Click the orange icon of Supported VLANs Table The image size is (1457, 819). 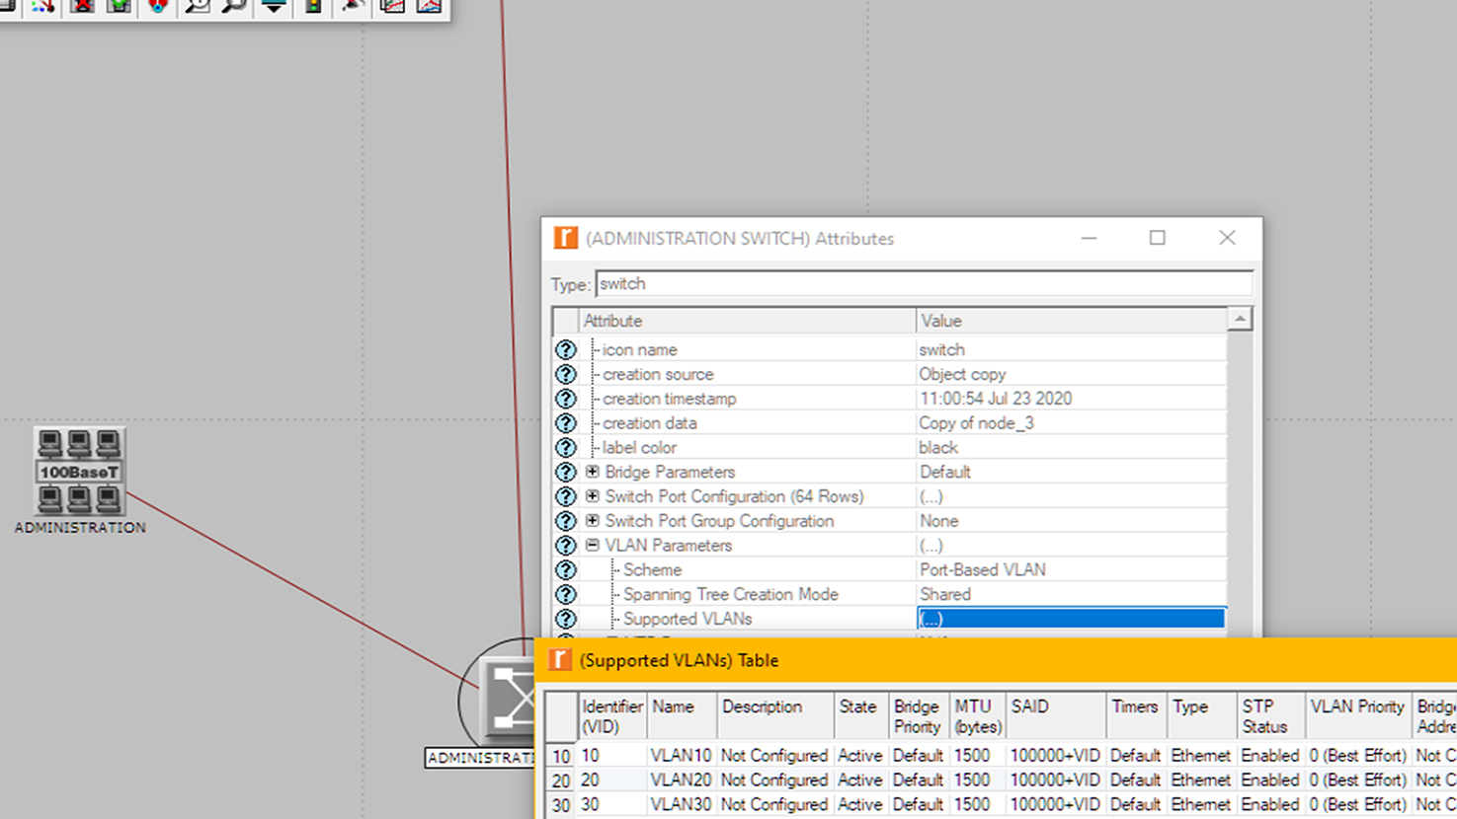(560, 660)
